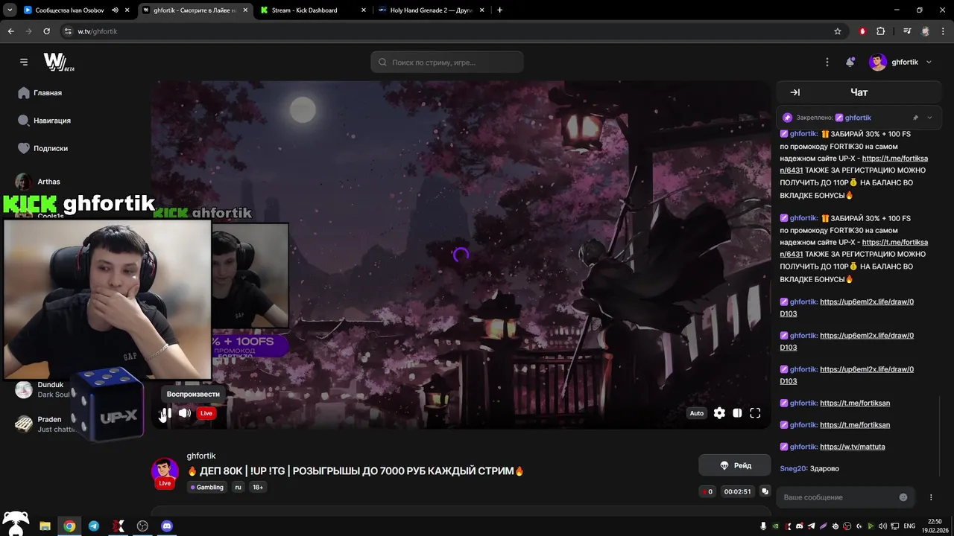The image size is (954, 536).
Task: Go to Главная in sidebar
Action: pyautogui.click(x=40, y=93)
